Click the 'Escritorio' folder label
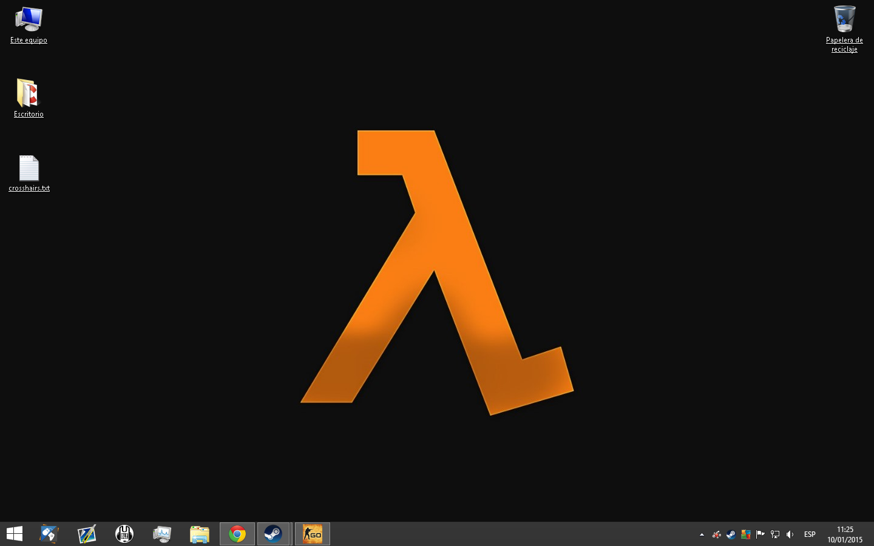874x546 pixels. [29, 114]
